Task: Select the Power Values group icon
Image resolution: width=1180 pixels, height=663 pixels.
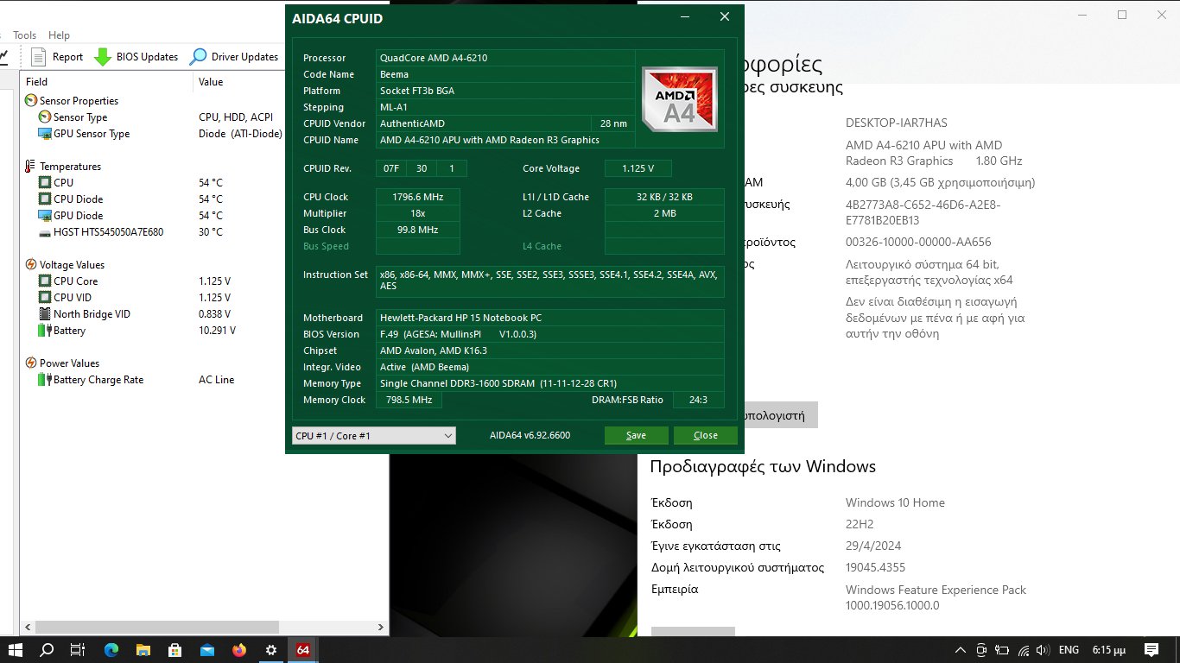Action: (31, 363)
